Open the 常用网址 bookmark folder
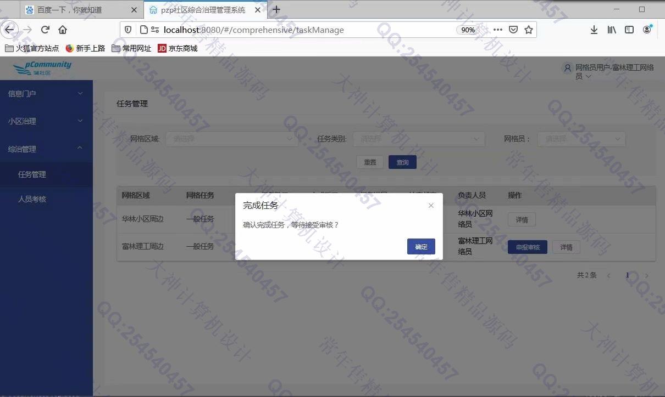 [x=131, y=48]
